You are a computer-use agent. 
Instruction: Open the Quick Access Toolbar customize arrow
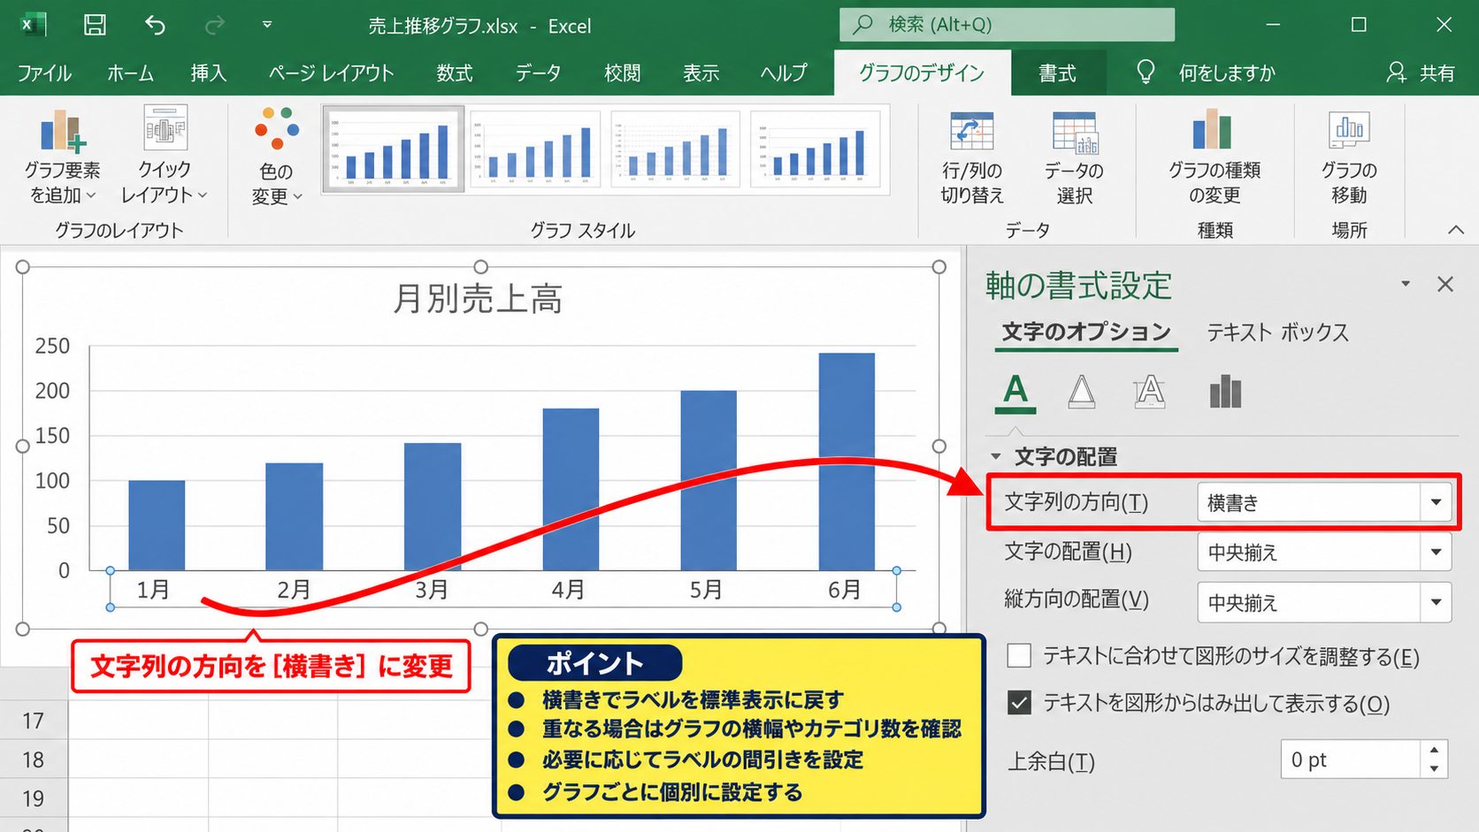tap(267, 25)
